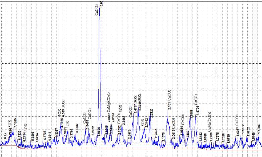
Task: Click the 5.3214 peak label
Action: pyautogui.click(x=37, y=138)
